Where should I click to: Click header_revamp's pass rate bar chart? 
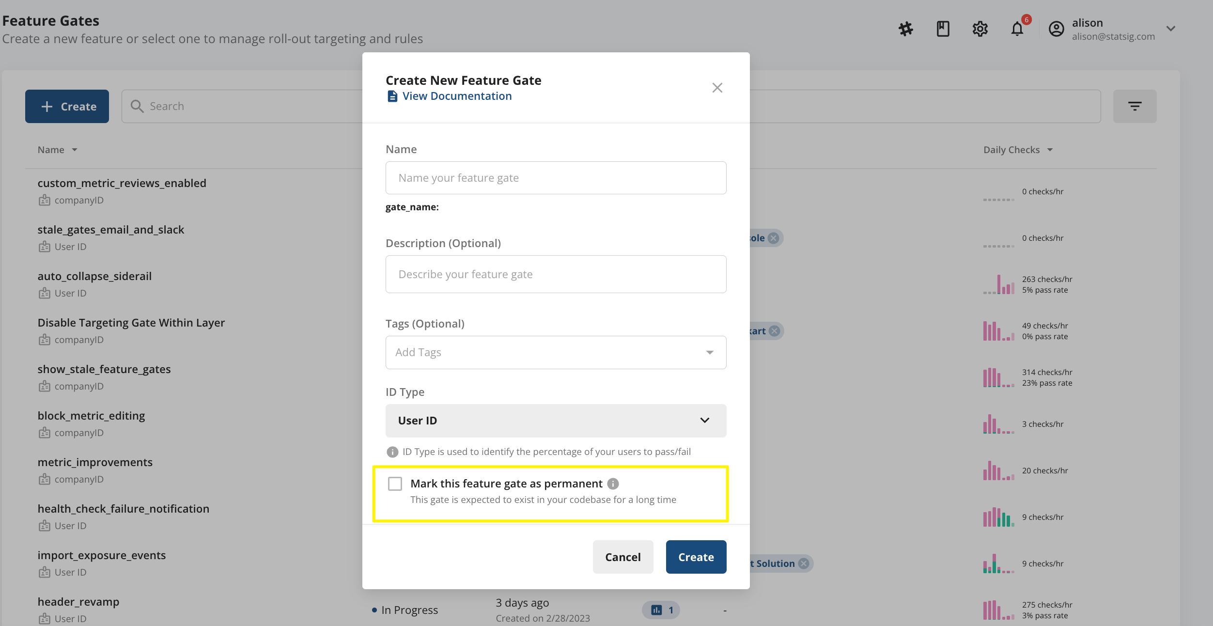pos(999,610)
